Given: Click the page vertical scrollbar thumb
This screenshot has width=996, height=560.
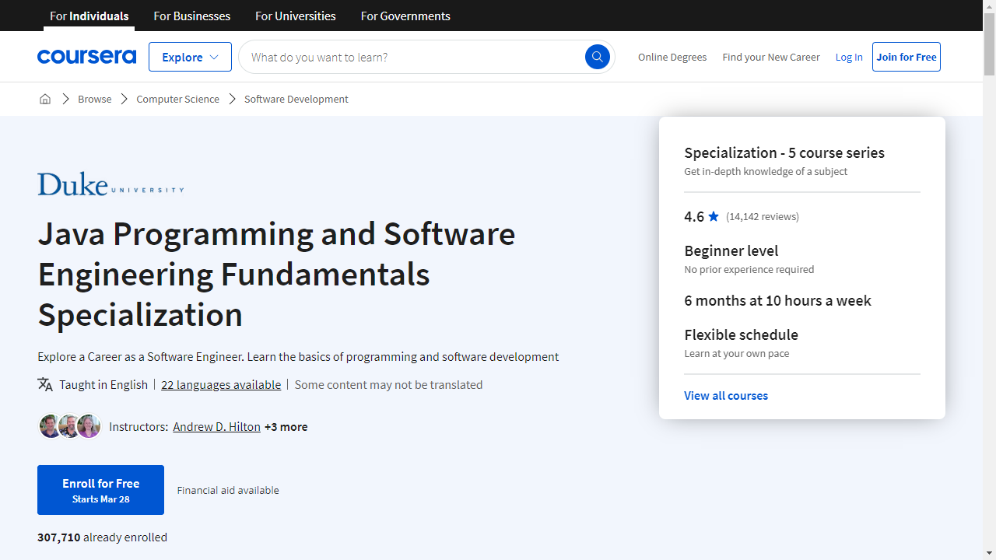Looking at the screenshot, I should 989,44.
